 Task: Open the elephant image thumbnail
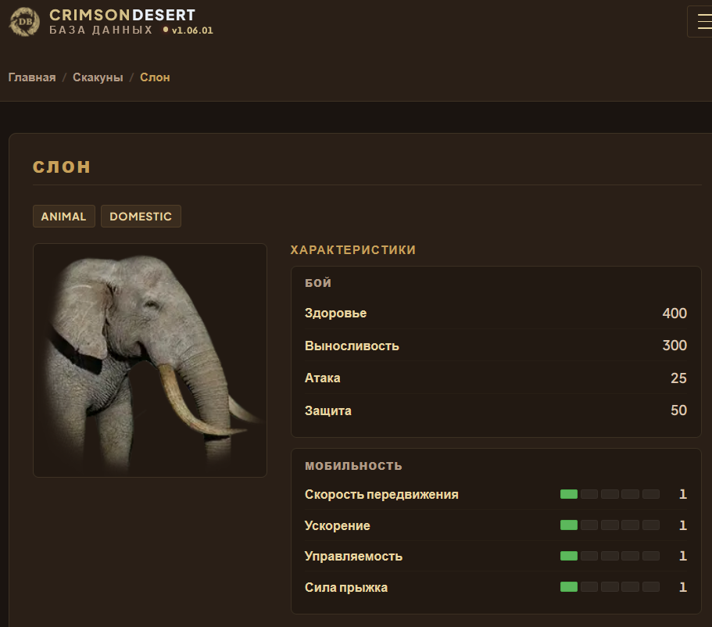150,360
